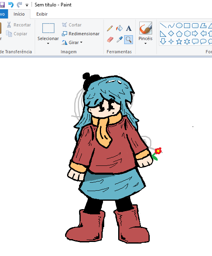Image resolution: width=212 pixels, height=256 pixels.
Task: Click the Cortar crop button
Action: (x=71, y=25)
